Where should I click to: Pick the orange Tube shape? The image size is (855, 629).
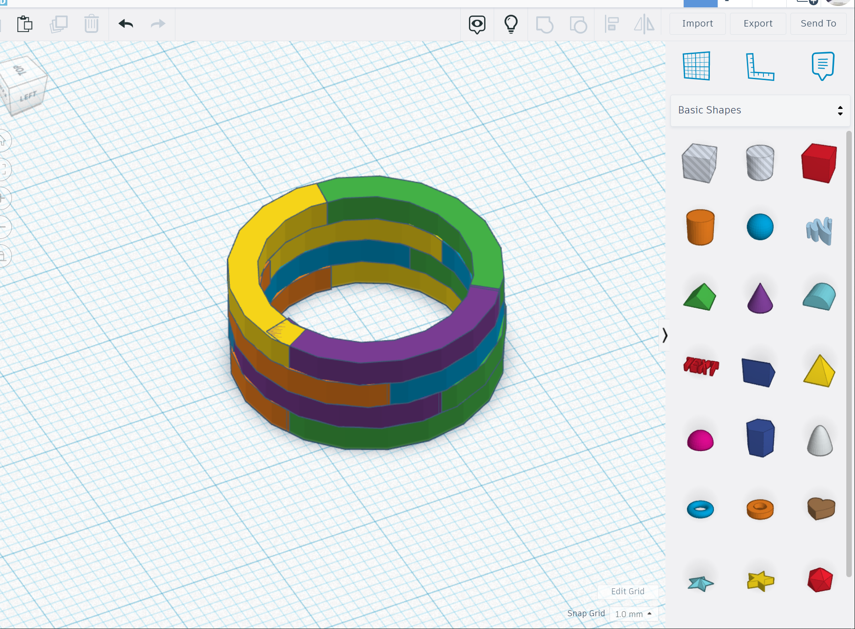(760, 509)
